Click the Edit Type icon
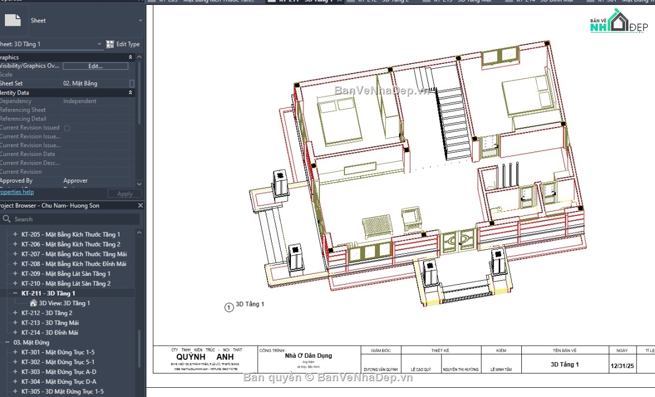The width and height of the screenshot is (655, 397). tap(110, 44)
